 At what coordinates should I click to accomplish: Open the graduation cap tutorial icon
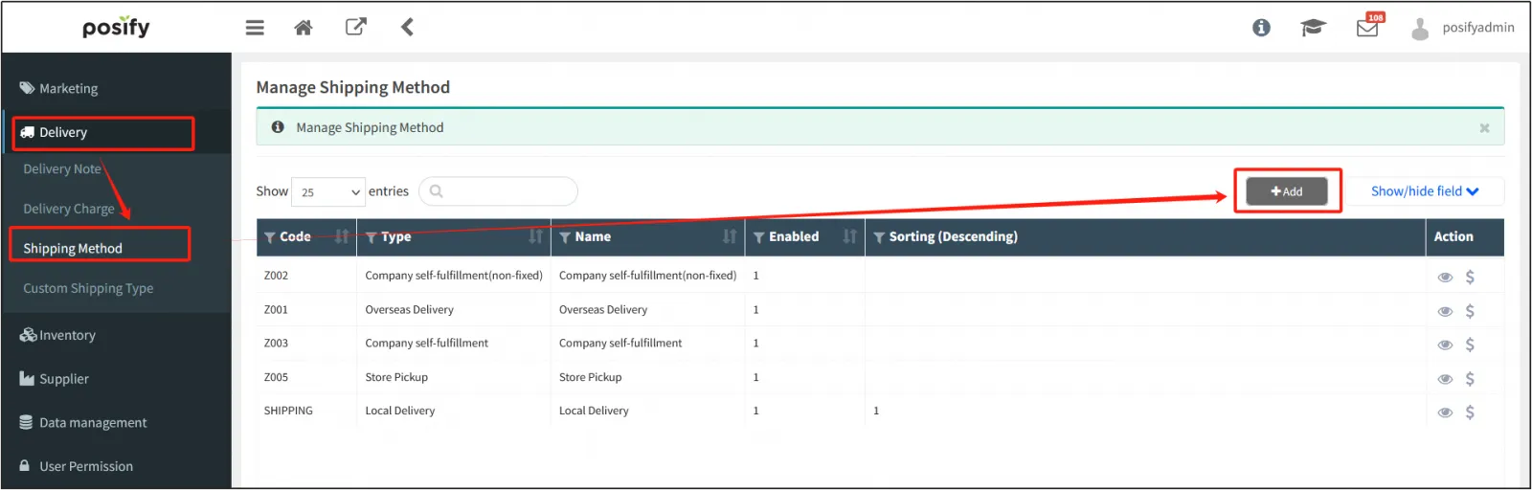pos(1313,28)
